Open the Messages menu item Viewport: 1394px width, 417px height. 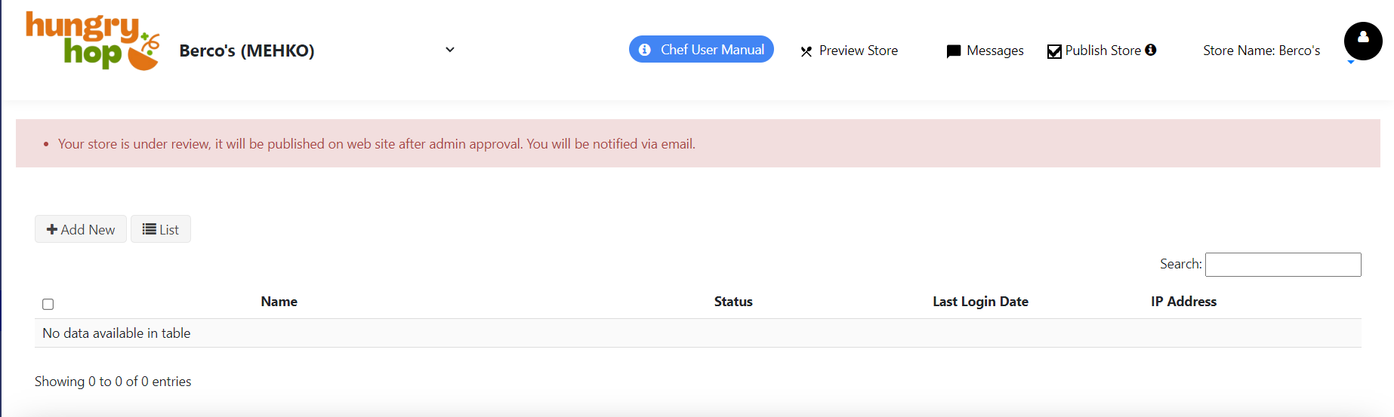click(x=995, y=51)
